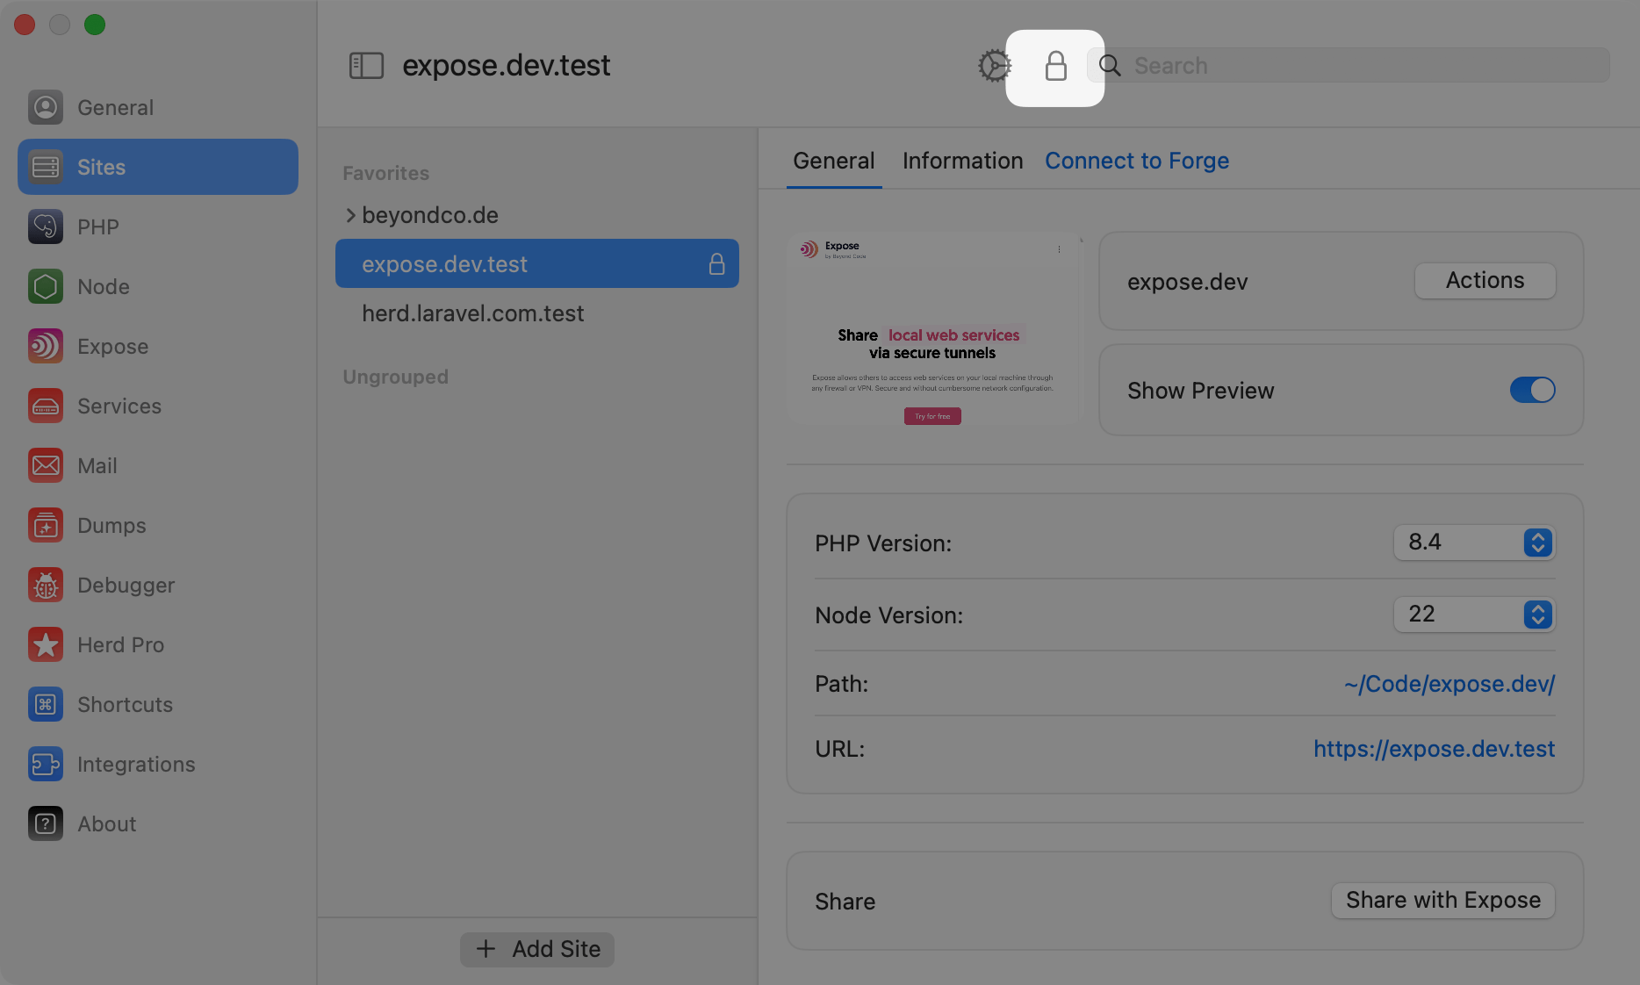The height and width of the screenshot is (985, 1640).
Task: Open the Dumps sidebar icon
Action: (x=46, y=525)
